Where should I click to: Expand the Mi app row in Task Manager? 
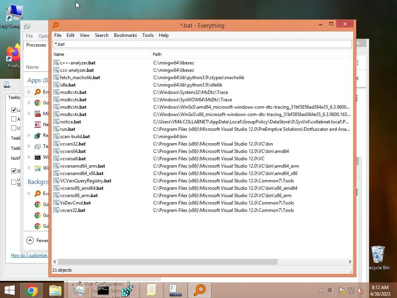point(29,114)
